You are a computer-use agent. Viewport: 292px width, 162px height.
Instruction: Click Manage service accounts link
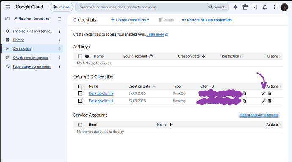coord(259,115)
